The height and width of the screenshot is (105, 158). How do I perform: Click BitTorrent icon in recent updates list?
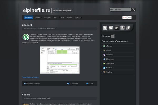(x=104, y=55)
